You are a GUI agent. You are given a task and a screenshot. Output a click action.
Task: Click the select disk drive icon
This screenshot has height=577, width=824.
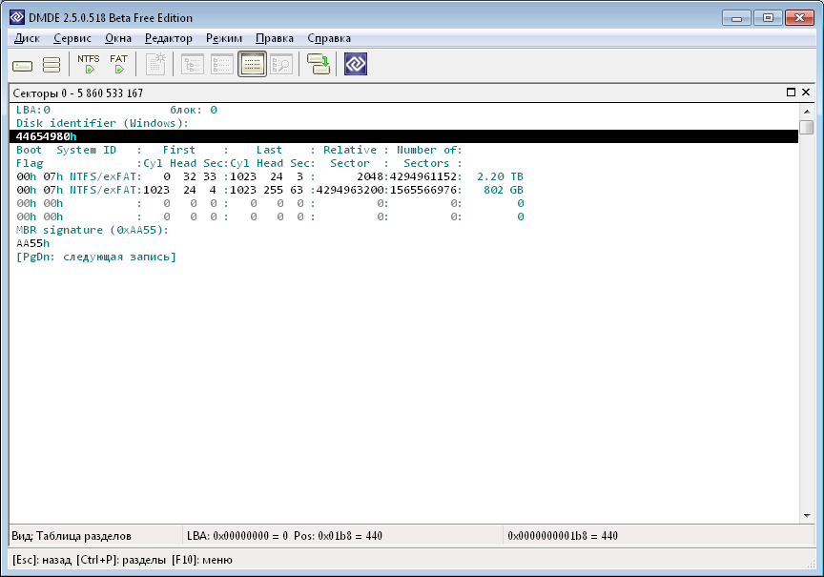click(23, 65)
